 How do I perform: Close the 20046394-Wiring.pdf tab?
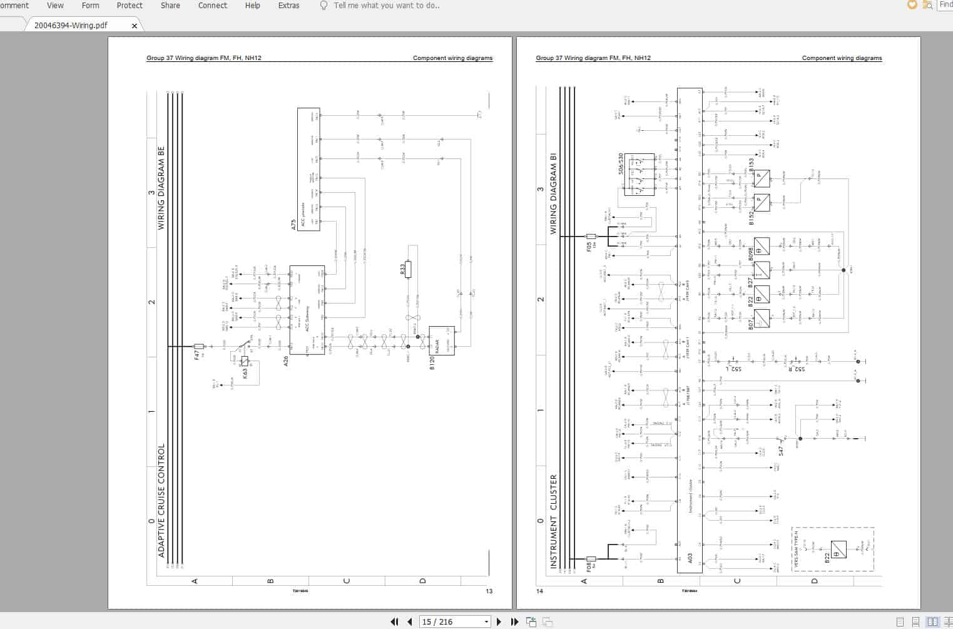[134, 26]
